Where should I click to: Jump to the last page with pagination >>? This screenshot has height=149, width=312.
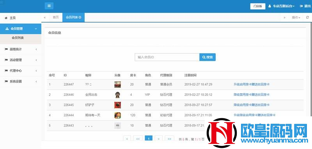[x=169, y=138]
